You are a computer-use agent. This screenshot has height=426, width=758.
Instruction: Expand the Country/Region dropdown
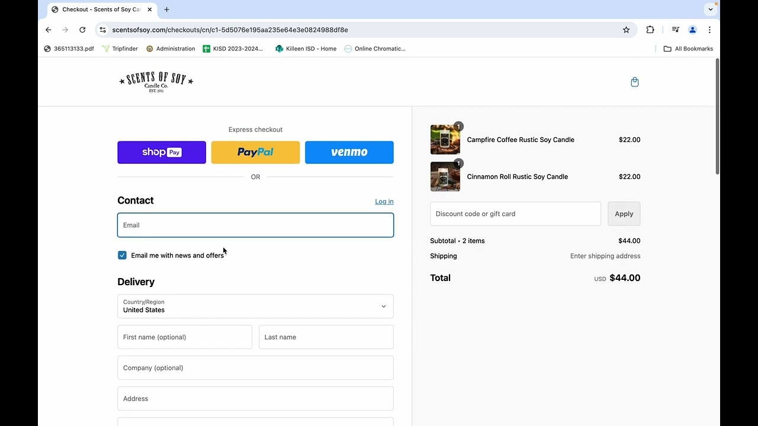255,306
